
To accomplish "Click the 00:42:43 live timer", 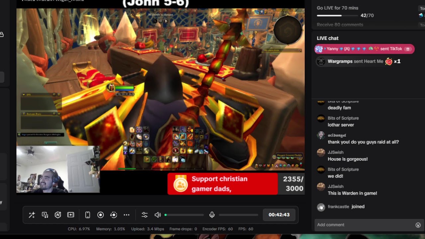I will click(279, 215).
